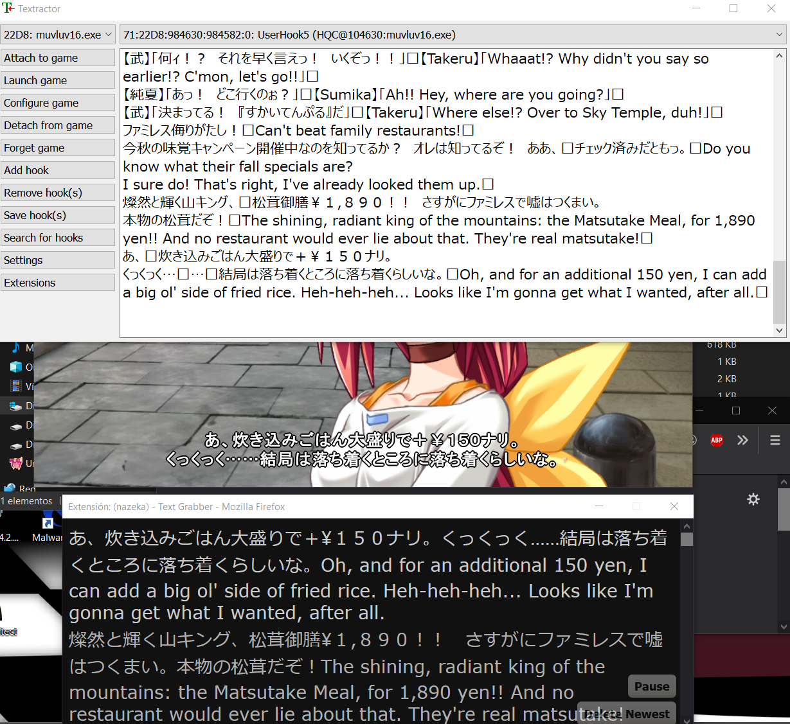
Task: Expand the Firefox overflow chevron
Action: [x=742, y=440]
